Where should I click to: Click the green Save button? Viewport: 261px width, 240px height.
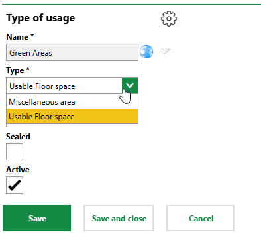coord(37,218)
